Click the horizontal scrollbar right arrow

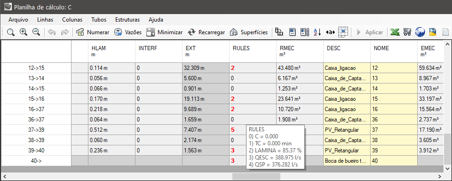tap(440, 176)
